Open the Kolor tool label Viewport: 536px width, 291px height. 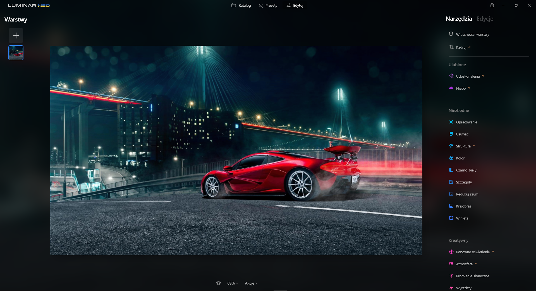point(460,158)
